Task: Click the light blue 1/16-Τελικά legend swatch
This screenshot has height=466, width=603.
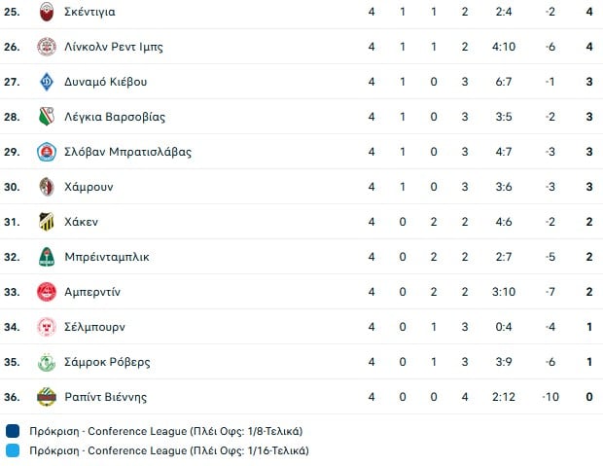Action: (x=12, y=450)
